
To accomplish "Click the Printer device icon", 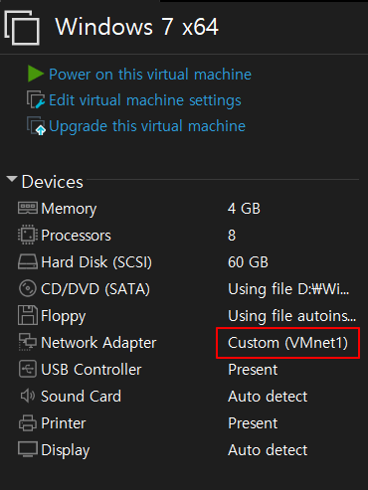I will pyautogui.click(x=28, y=423).
